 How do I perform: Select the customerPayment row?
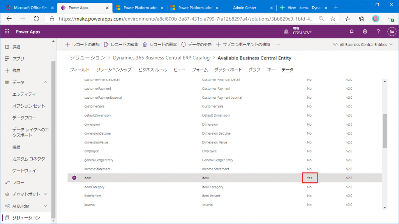(225, 89)
